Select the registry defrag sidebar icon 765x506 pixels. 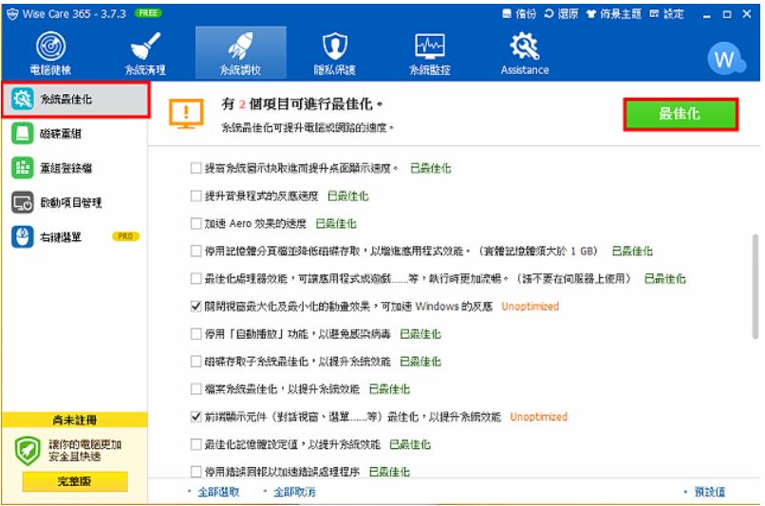coord(22,168)
